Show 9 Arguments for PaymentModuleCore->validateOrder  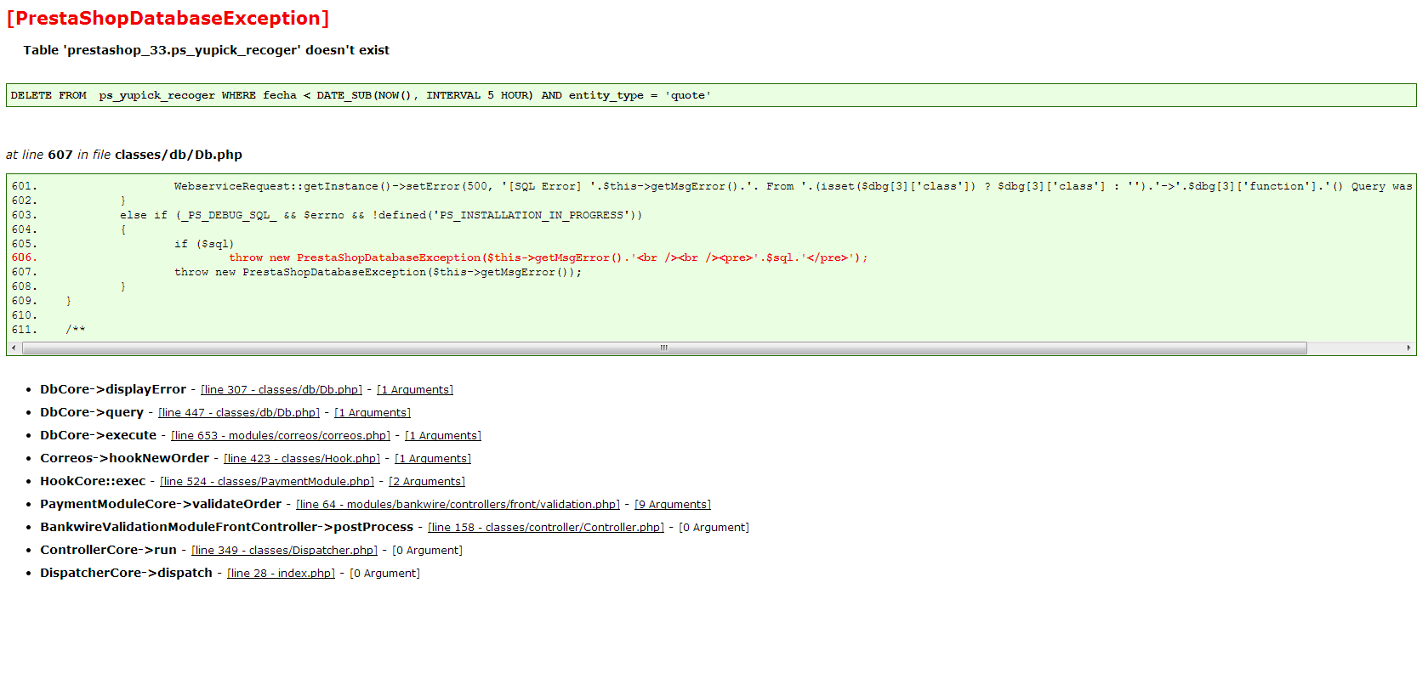673,505
